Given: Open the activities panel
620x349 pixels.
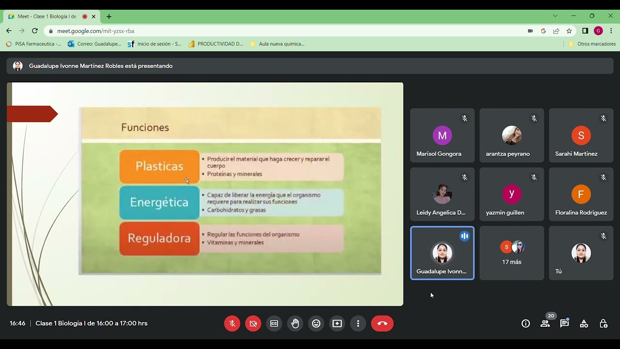Looking at the screenshot, I should [584, 323].
